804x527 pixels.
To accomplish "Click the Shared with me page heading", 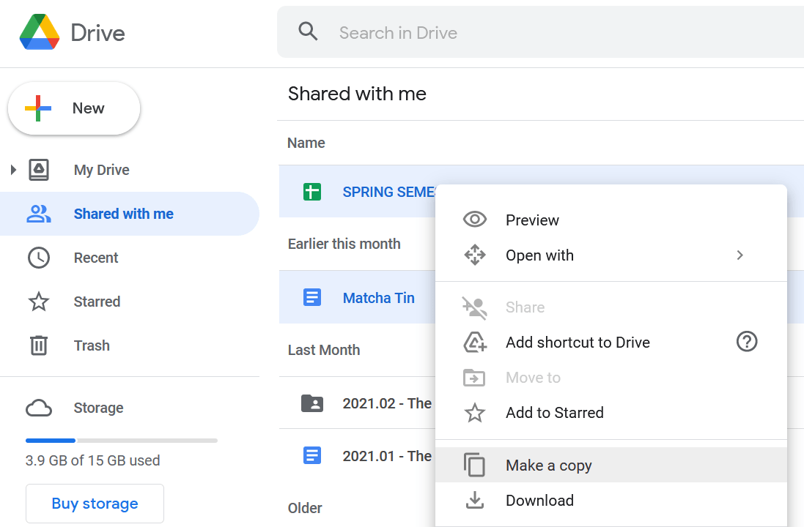I will coord(357,94).
